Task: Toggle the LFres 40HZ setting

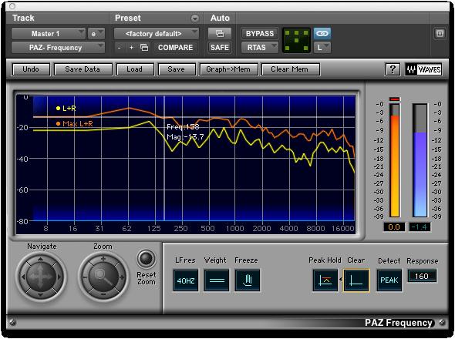Action: click(x=186, y=280)
